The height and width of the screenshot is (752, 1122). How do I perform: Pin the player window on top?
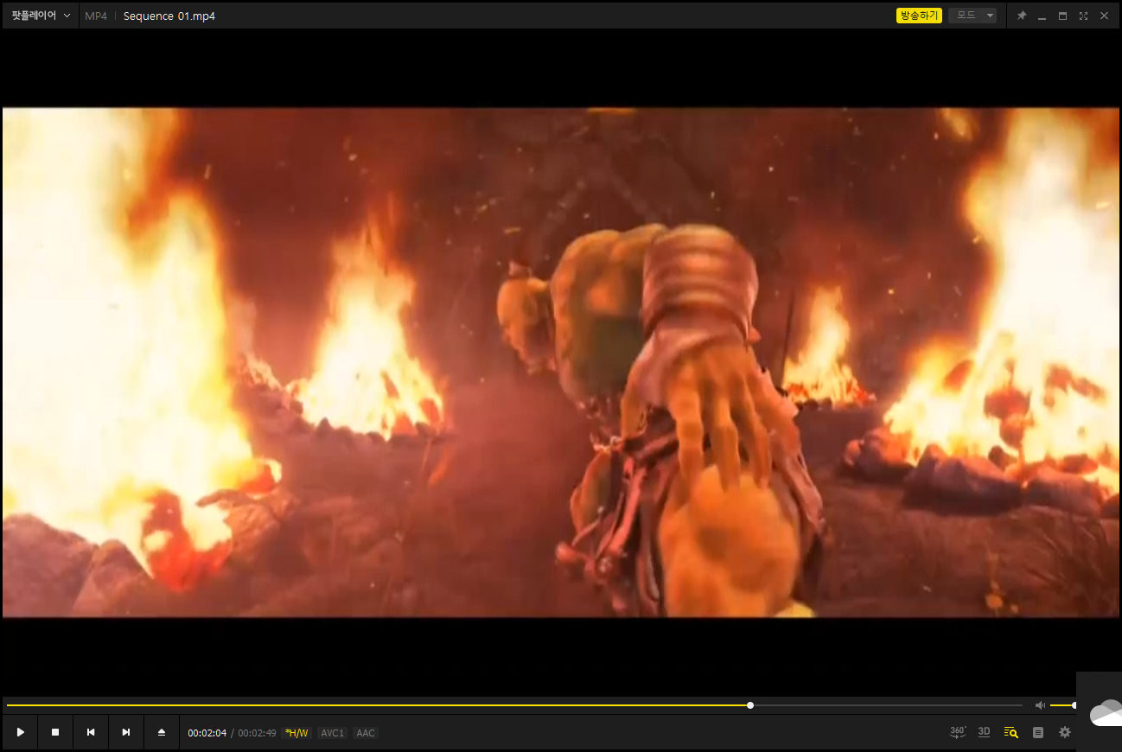click(x=1021, y=16)
